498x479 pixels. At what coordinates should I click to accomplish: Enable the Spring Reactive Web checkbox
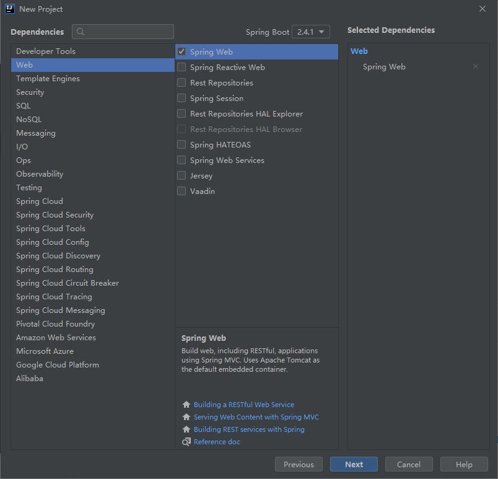pos(181,67)
